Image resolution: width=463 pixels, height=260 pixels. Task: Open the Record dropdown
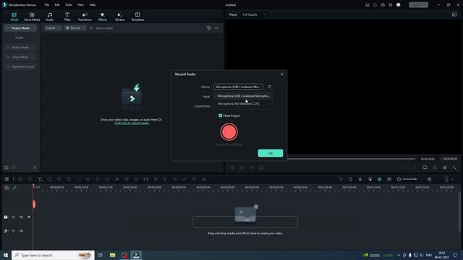click(75, 28)
